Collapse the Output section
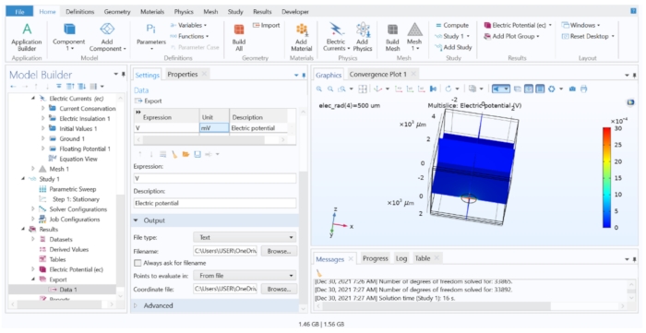 point(136,220)
